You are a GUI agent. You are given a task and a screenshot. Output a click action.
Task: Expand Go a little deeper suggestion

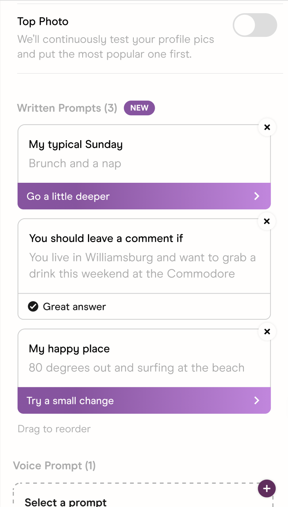(144, 196)
